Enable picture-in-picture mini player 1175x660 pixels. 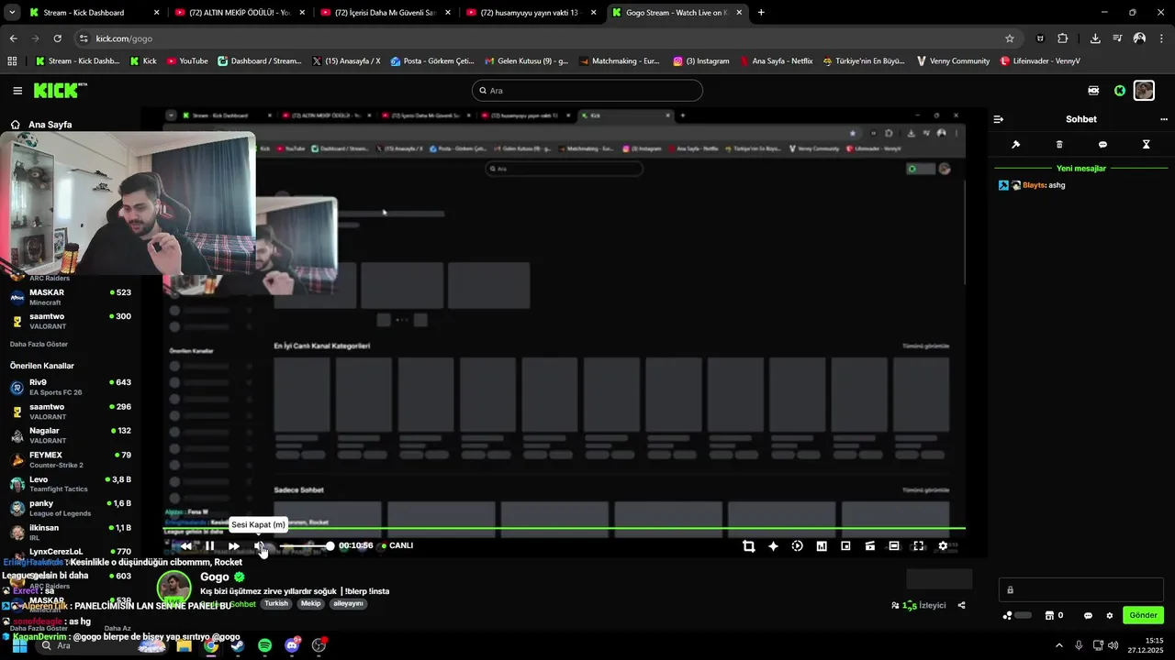coord(845,546)
